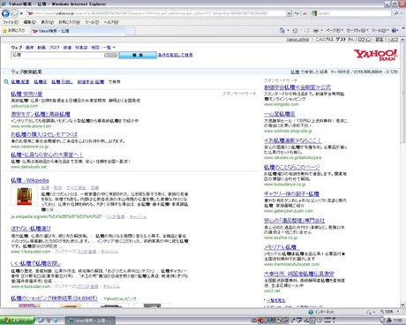Expand the address bar history dropdown
Viewport: 406px width, 325px height.
point(289,13)
